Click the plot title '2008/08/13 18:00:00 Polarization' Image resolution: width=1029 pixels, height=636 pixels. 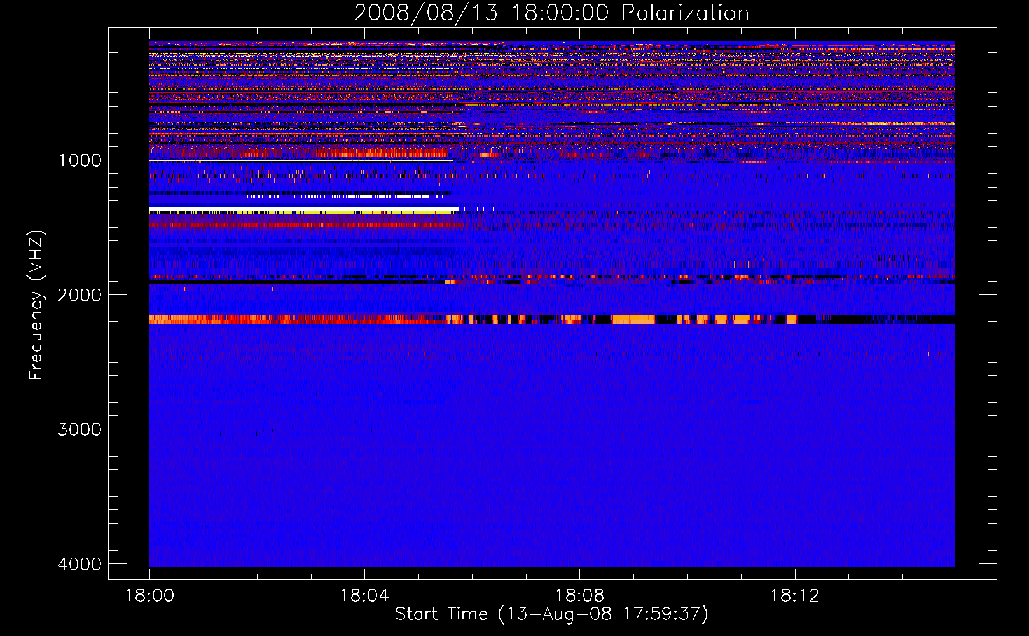[551, 13]
